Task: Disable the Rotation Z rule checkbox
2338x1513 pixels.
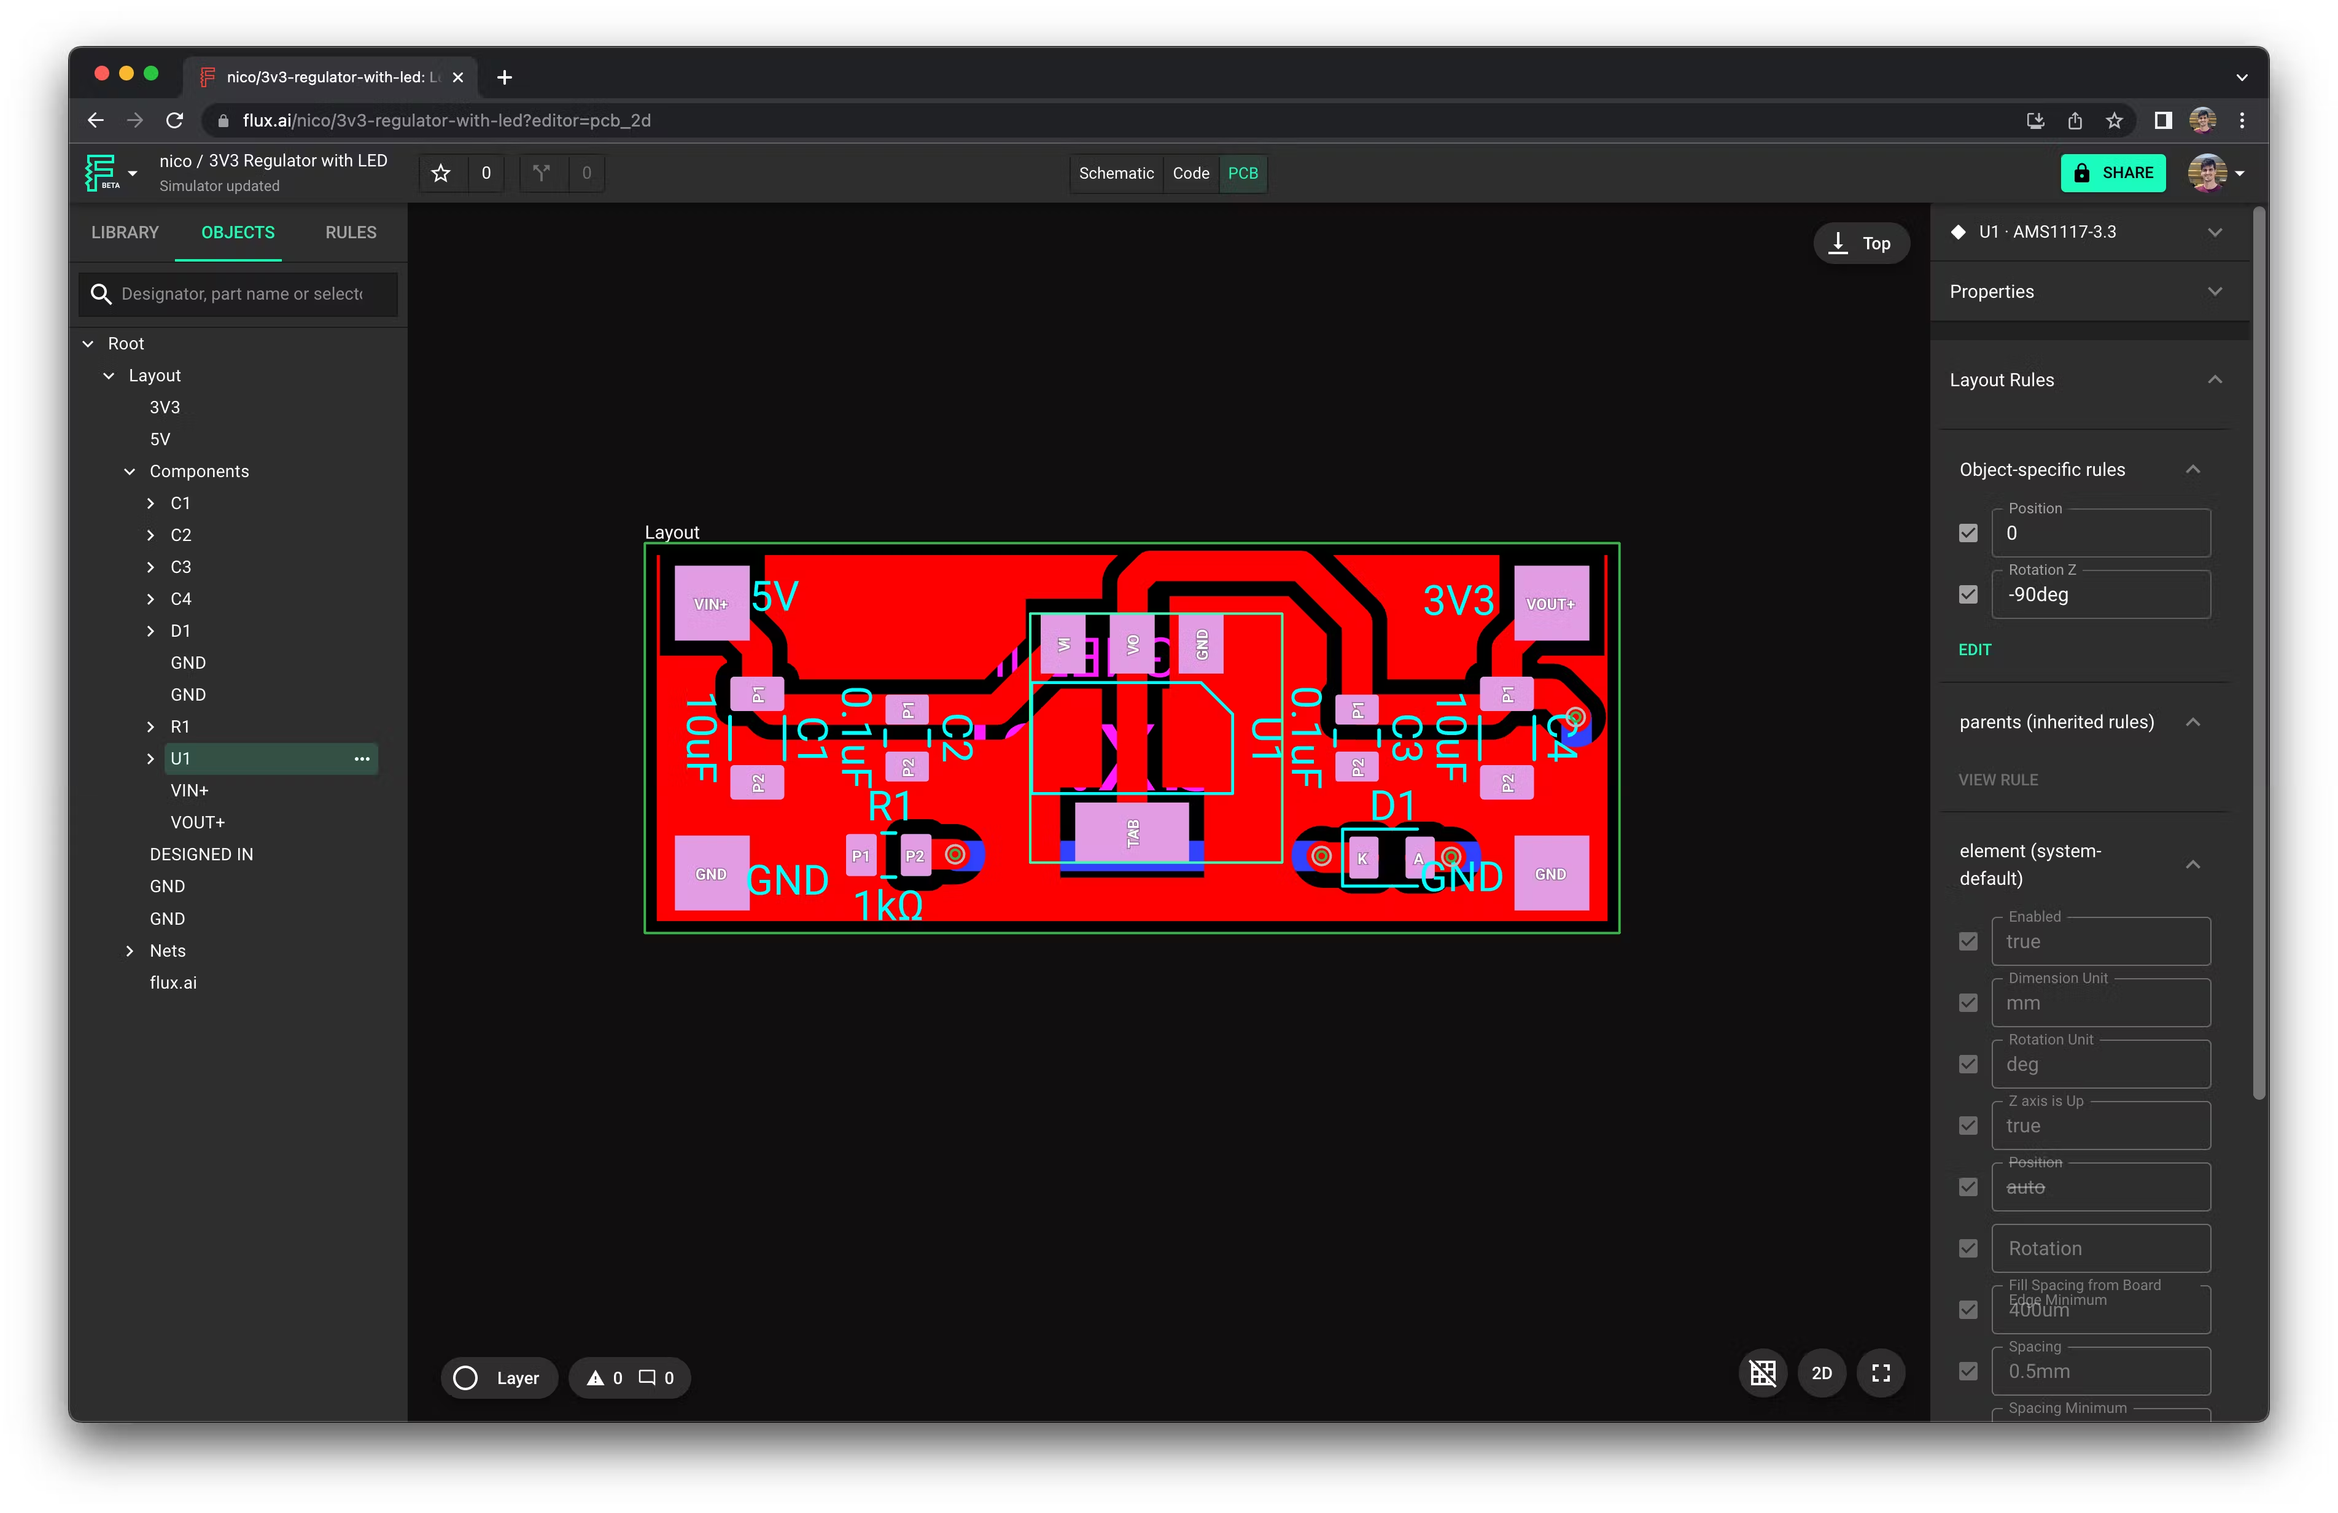Action: click(1968, 594)
